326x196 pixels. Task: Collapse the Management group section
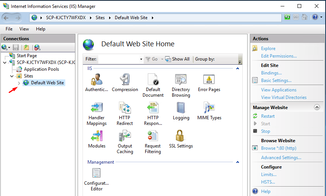pos(237,162)
